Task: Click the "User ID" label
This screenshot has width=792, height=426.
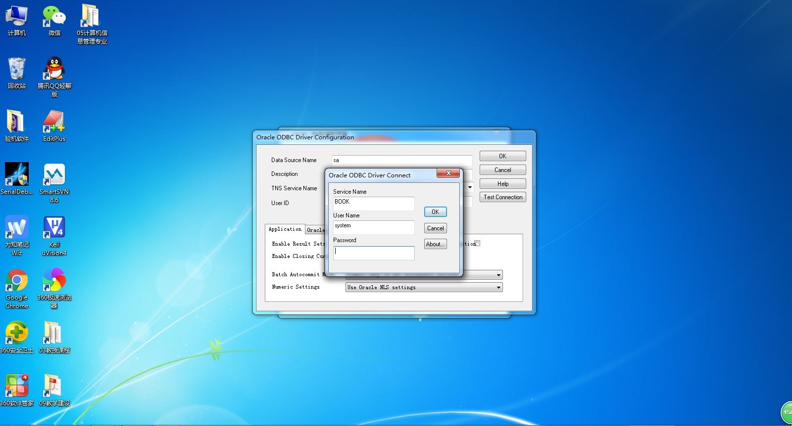Action: pyautogui.click(x=280, y=203)
